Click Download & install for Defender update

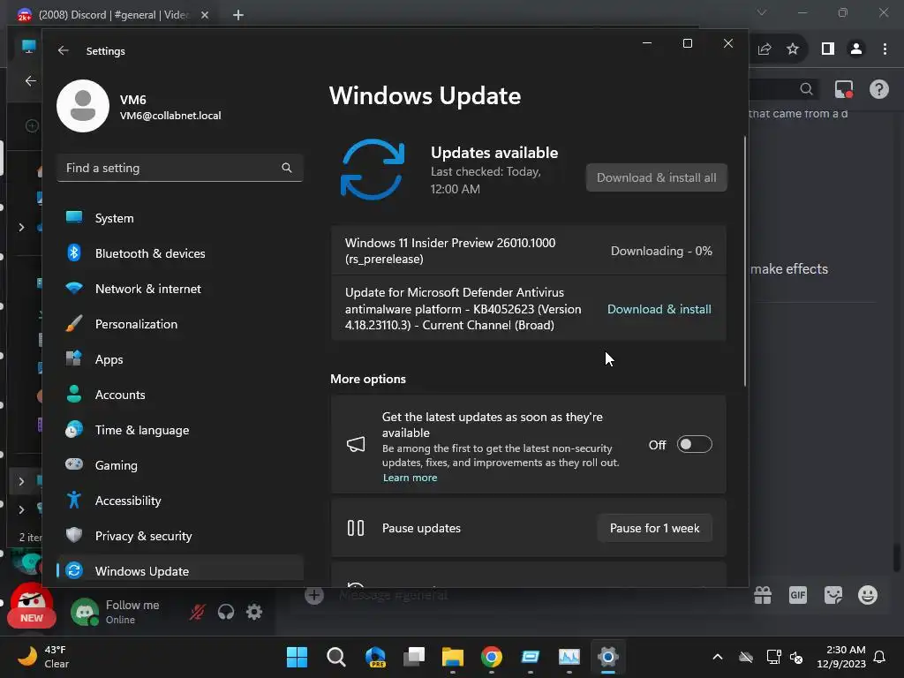click(x=659, y=309)
